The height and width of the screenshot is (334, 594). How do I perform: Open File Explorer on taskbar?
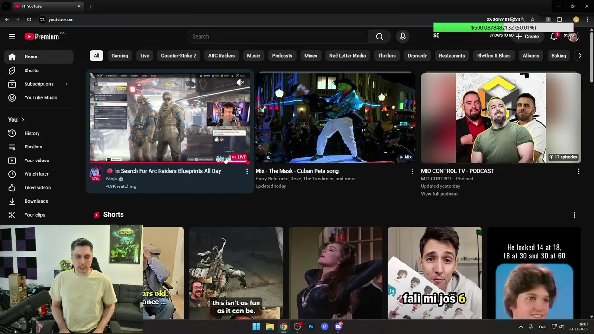(x=270, y=327)
